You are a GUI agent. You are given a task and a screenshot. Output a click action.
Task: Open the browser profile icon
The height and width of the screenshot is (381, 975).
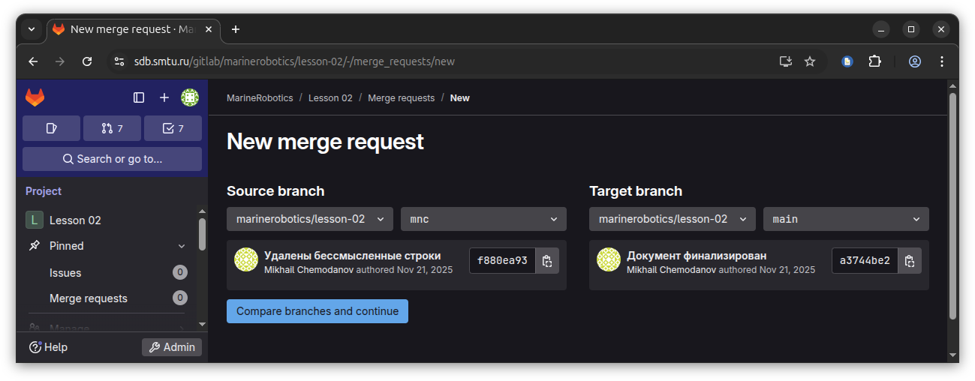click(x=915, y=61)
